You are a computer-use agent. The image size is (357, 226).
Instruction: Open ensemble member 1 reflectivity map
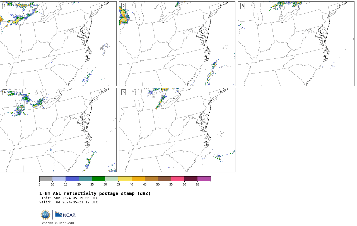pos(58,44)
